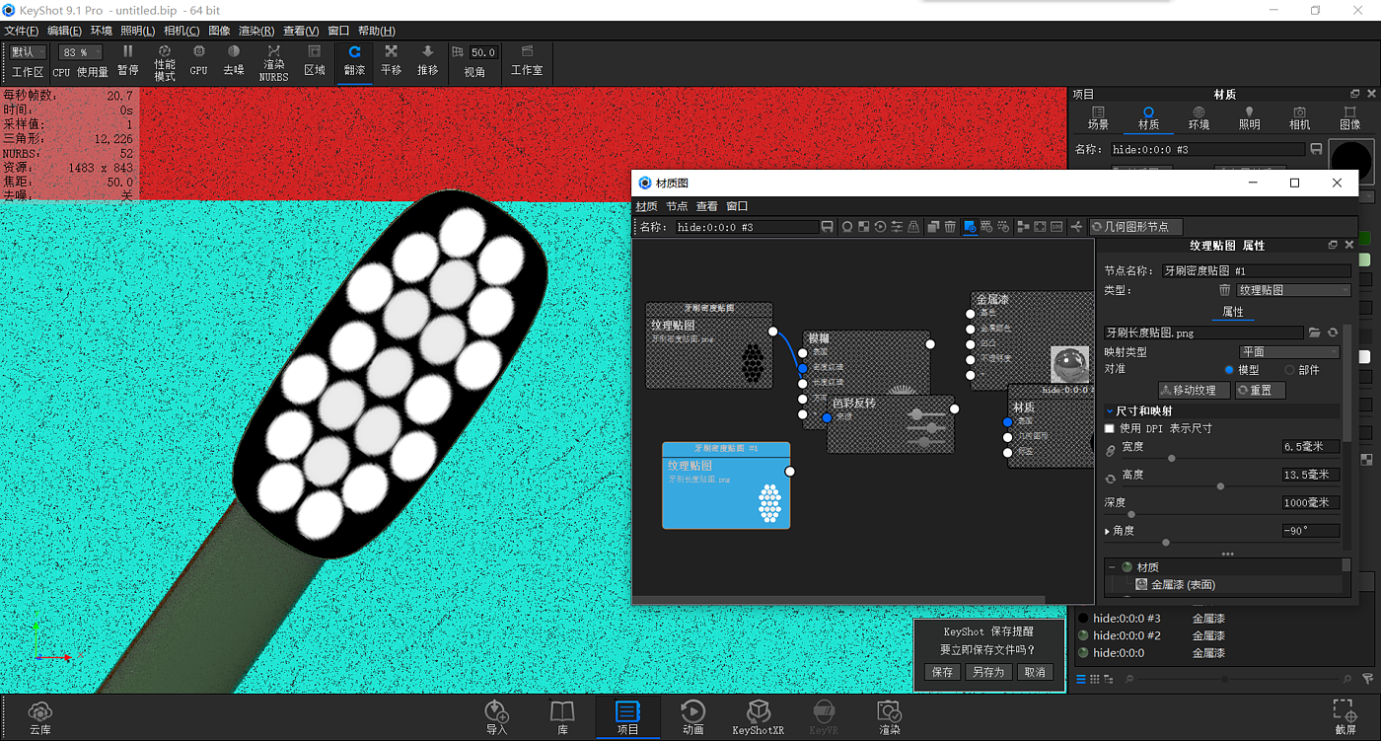Open the animation (动画) timeline
The height and width of the screenshot is (741, 1381).
point(692,717)
